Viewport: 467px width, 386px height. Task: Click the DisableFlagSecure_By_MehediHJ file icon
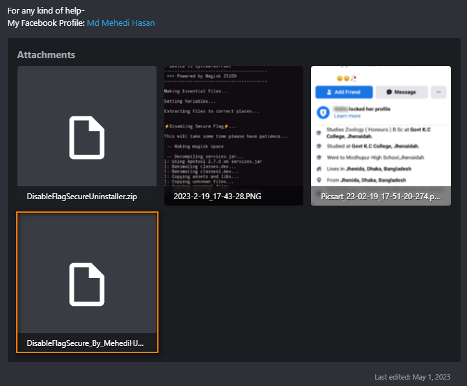(x=87, y=284)
